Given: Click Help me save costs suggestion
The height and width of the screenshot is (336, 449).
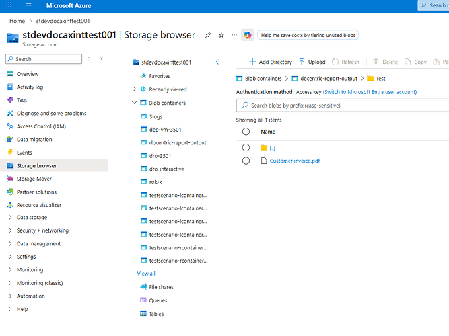Looking at the screenshot, I should pos(308,35).
